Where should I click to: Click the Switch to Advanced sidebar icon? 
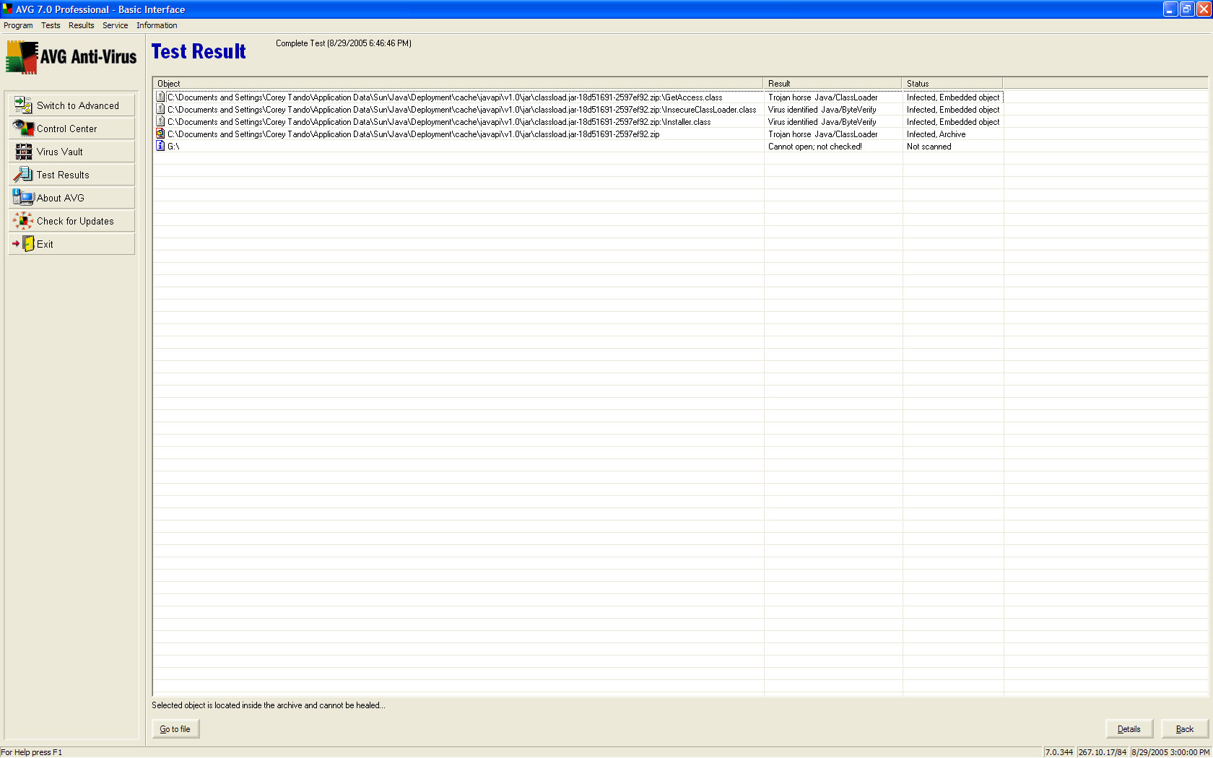pos(23,105)
